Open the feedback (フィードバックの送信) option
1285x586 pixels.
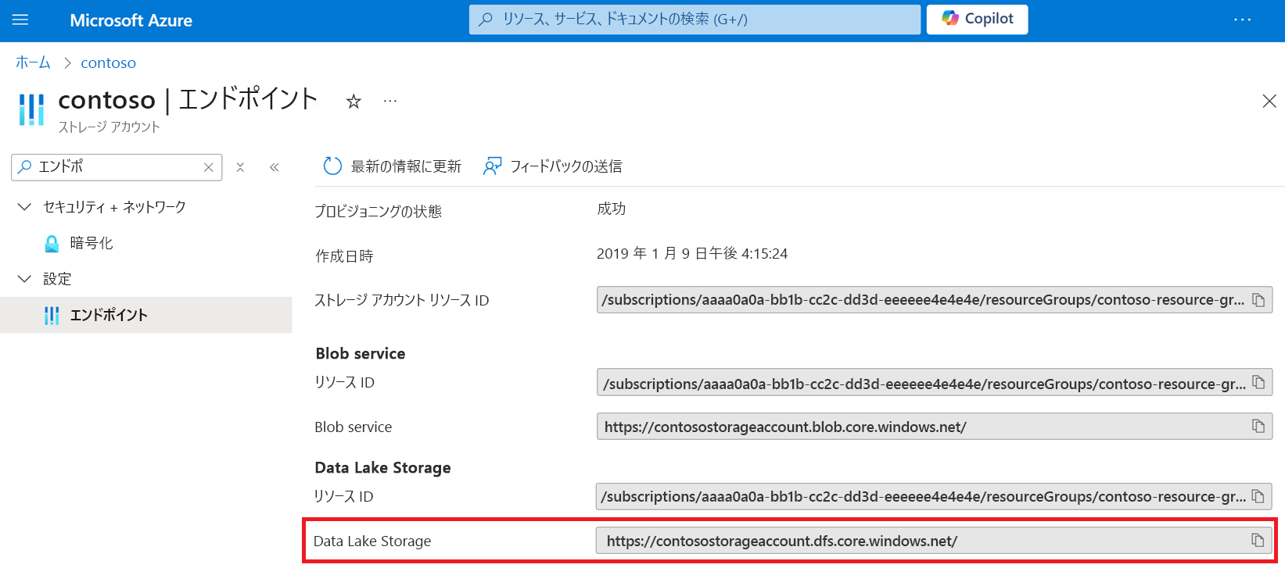pyautogui.click(x=553, y=166)
